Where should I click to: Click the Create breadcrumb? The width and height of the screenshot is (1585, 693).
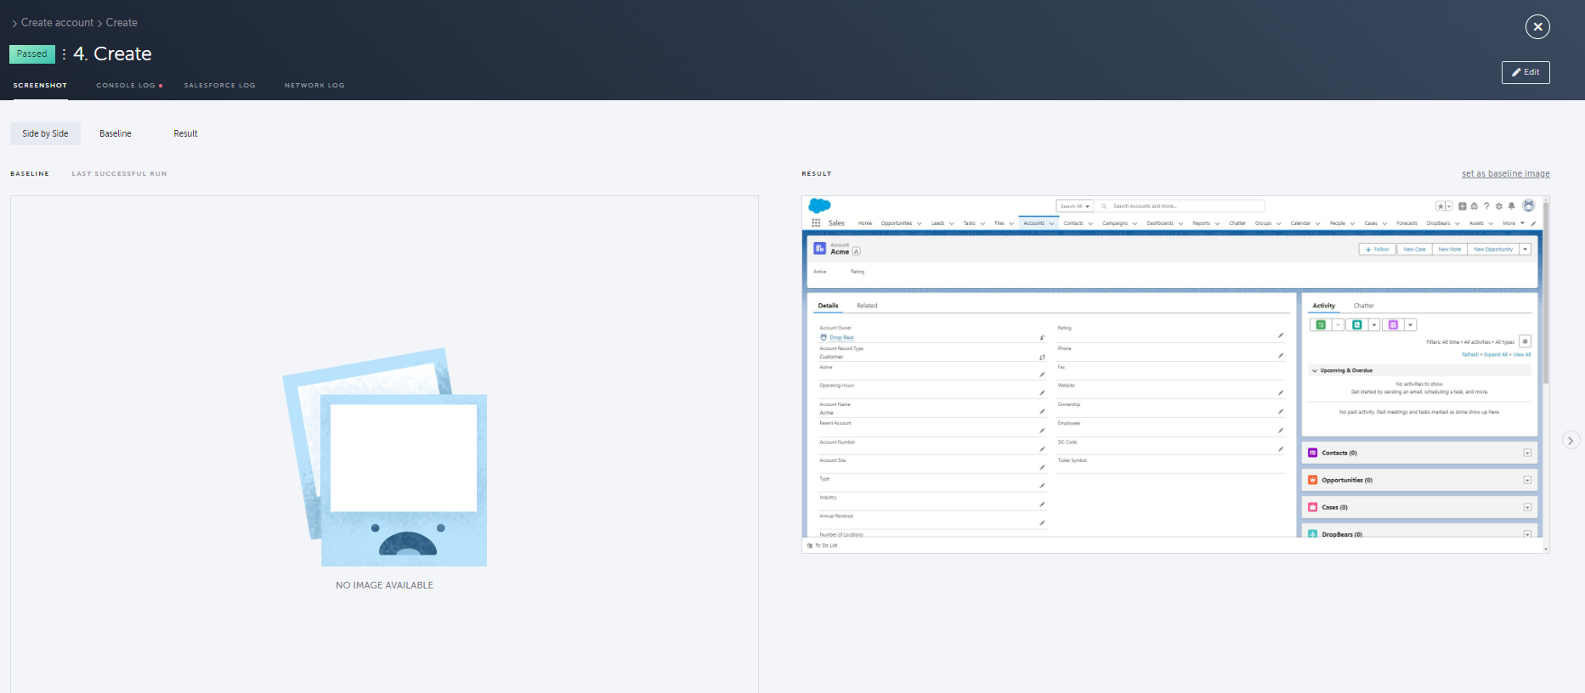click(122, 23)
